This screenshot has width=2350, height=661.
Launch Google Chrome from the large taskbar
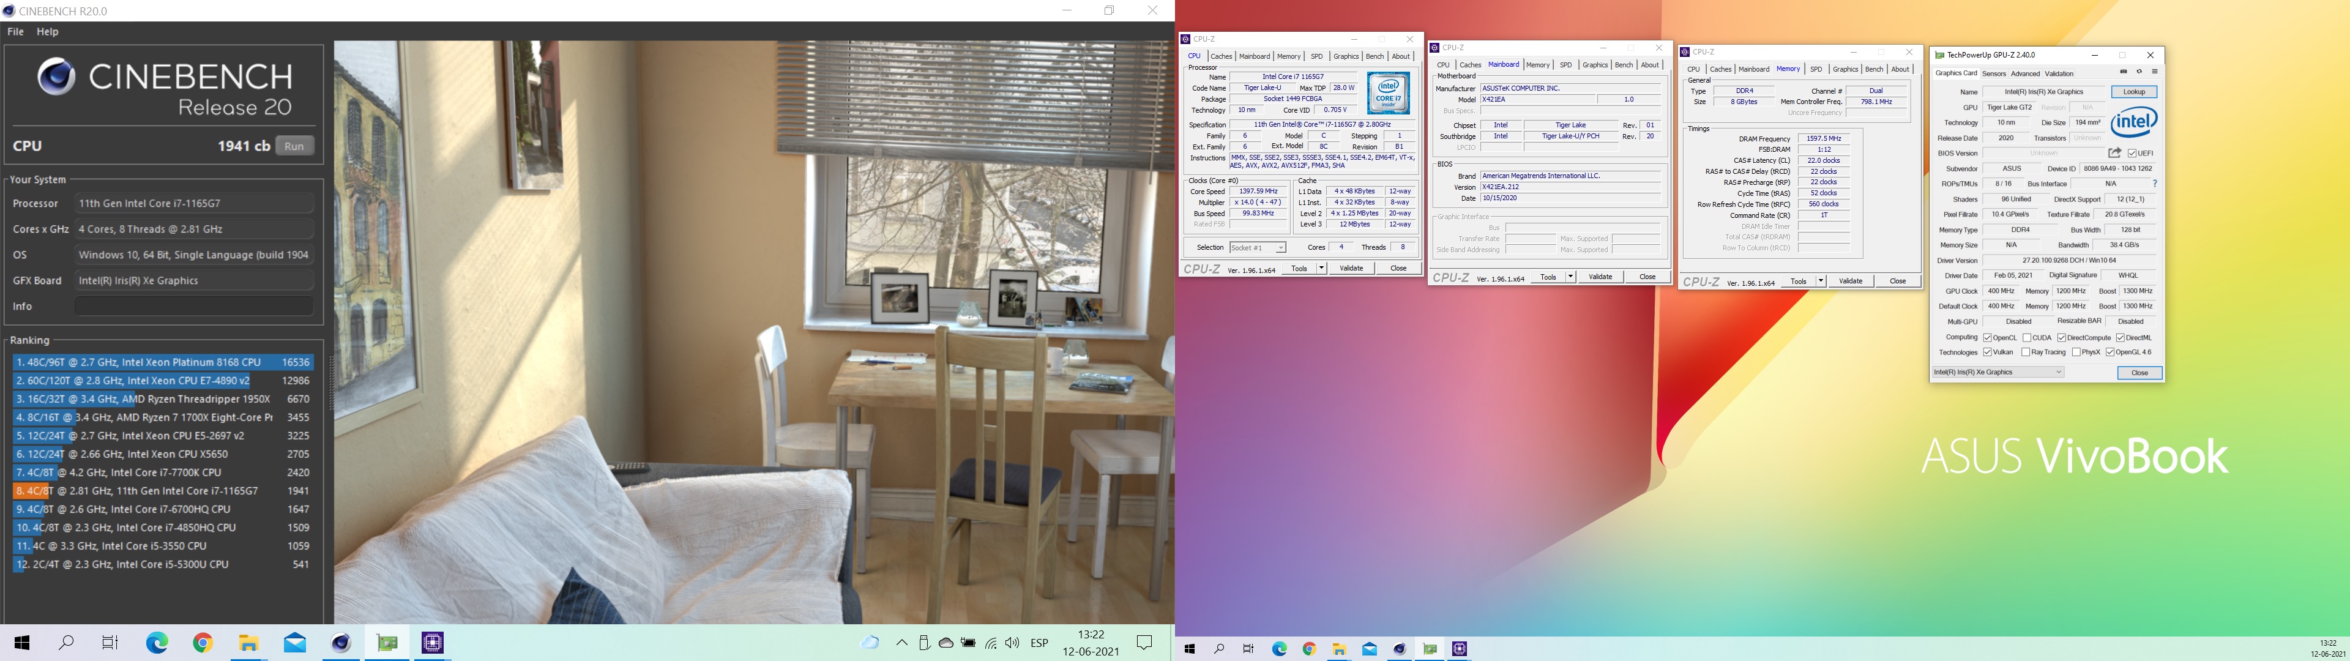point(203,644)
